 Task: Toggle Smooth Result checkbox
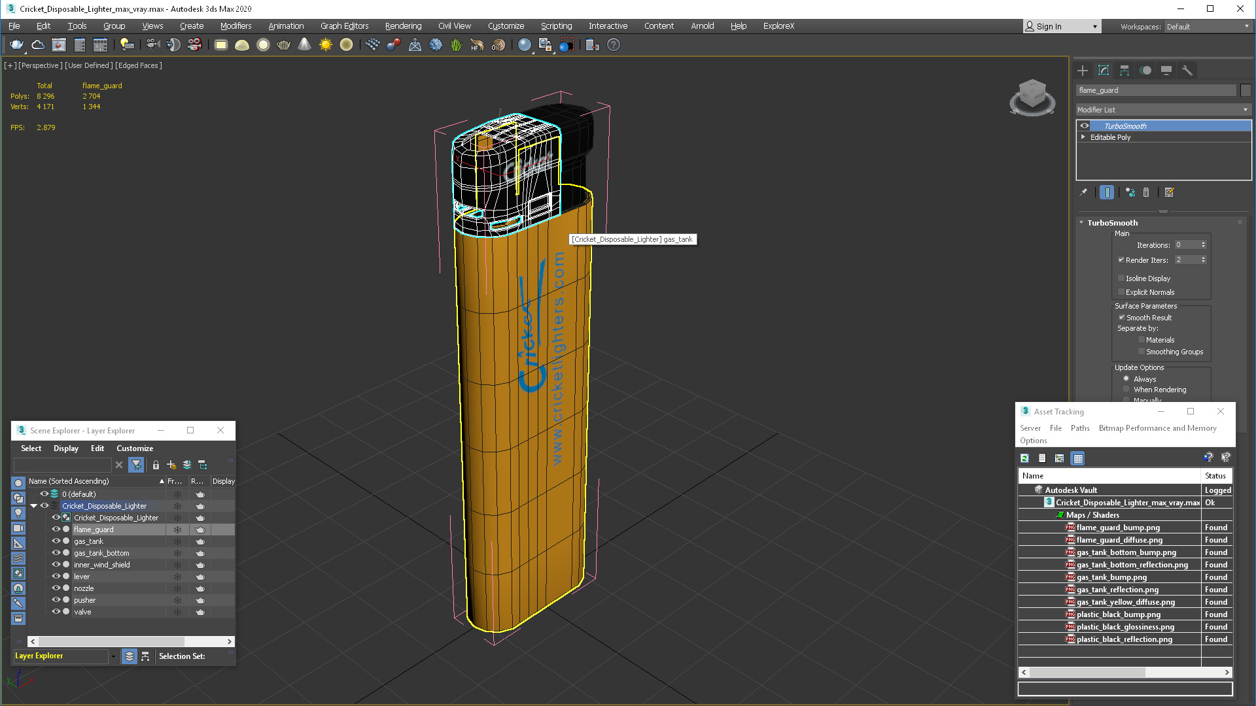tap(1121, 317)
